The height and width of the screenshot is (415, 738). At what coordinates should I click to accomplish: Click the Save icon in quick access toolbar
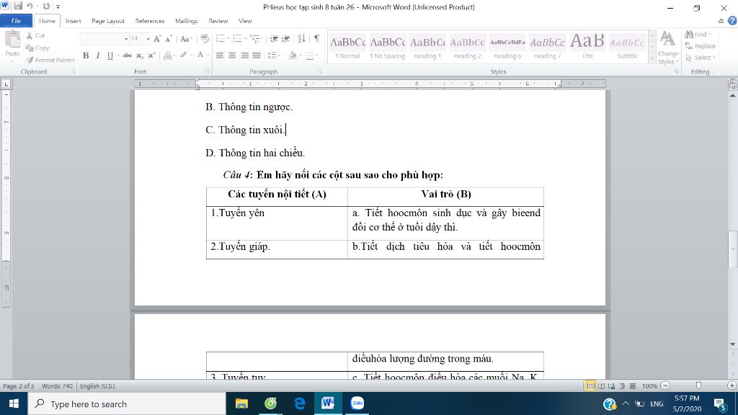point(18,6)
